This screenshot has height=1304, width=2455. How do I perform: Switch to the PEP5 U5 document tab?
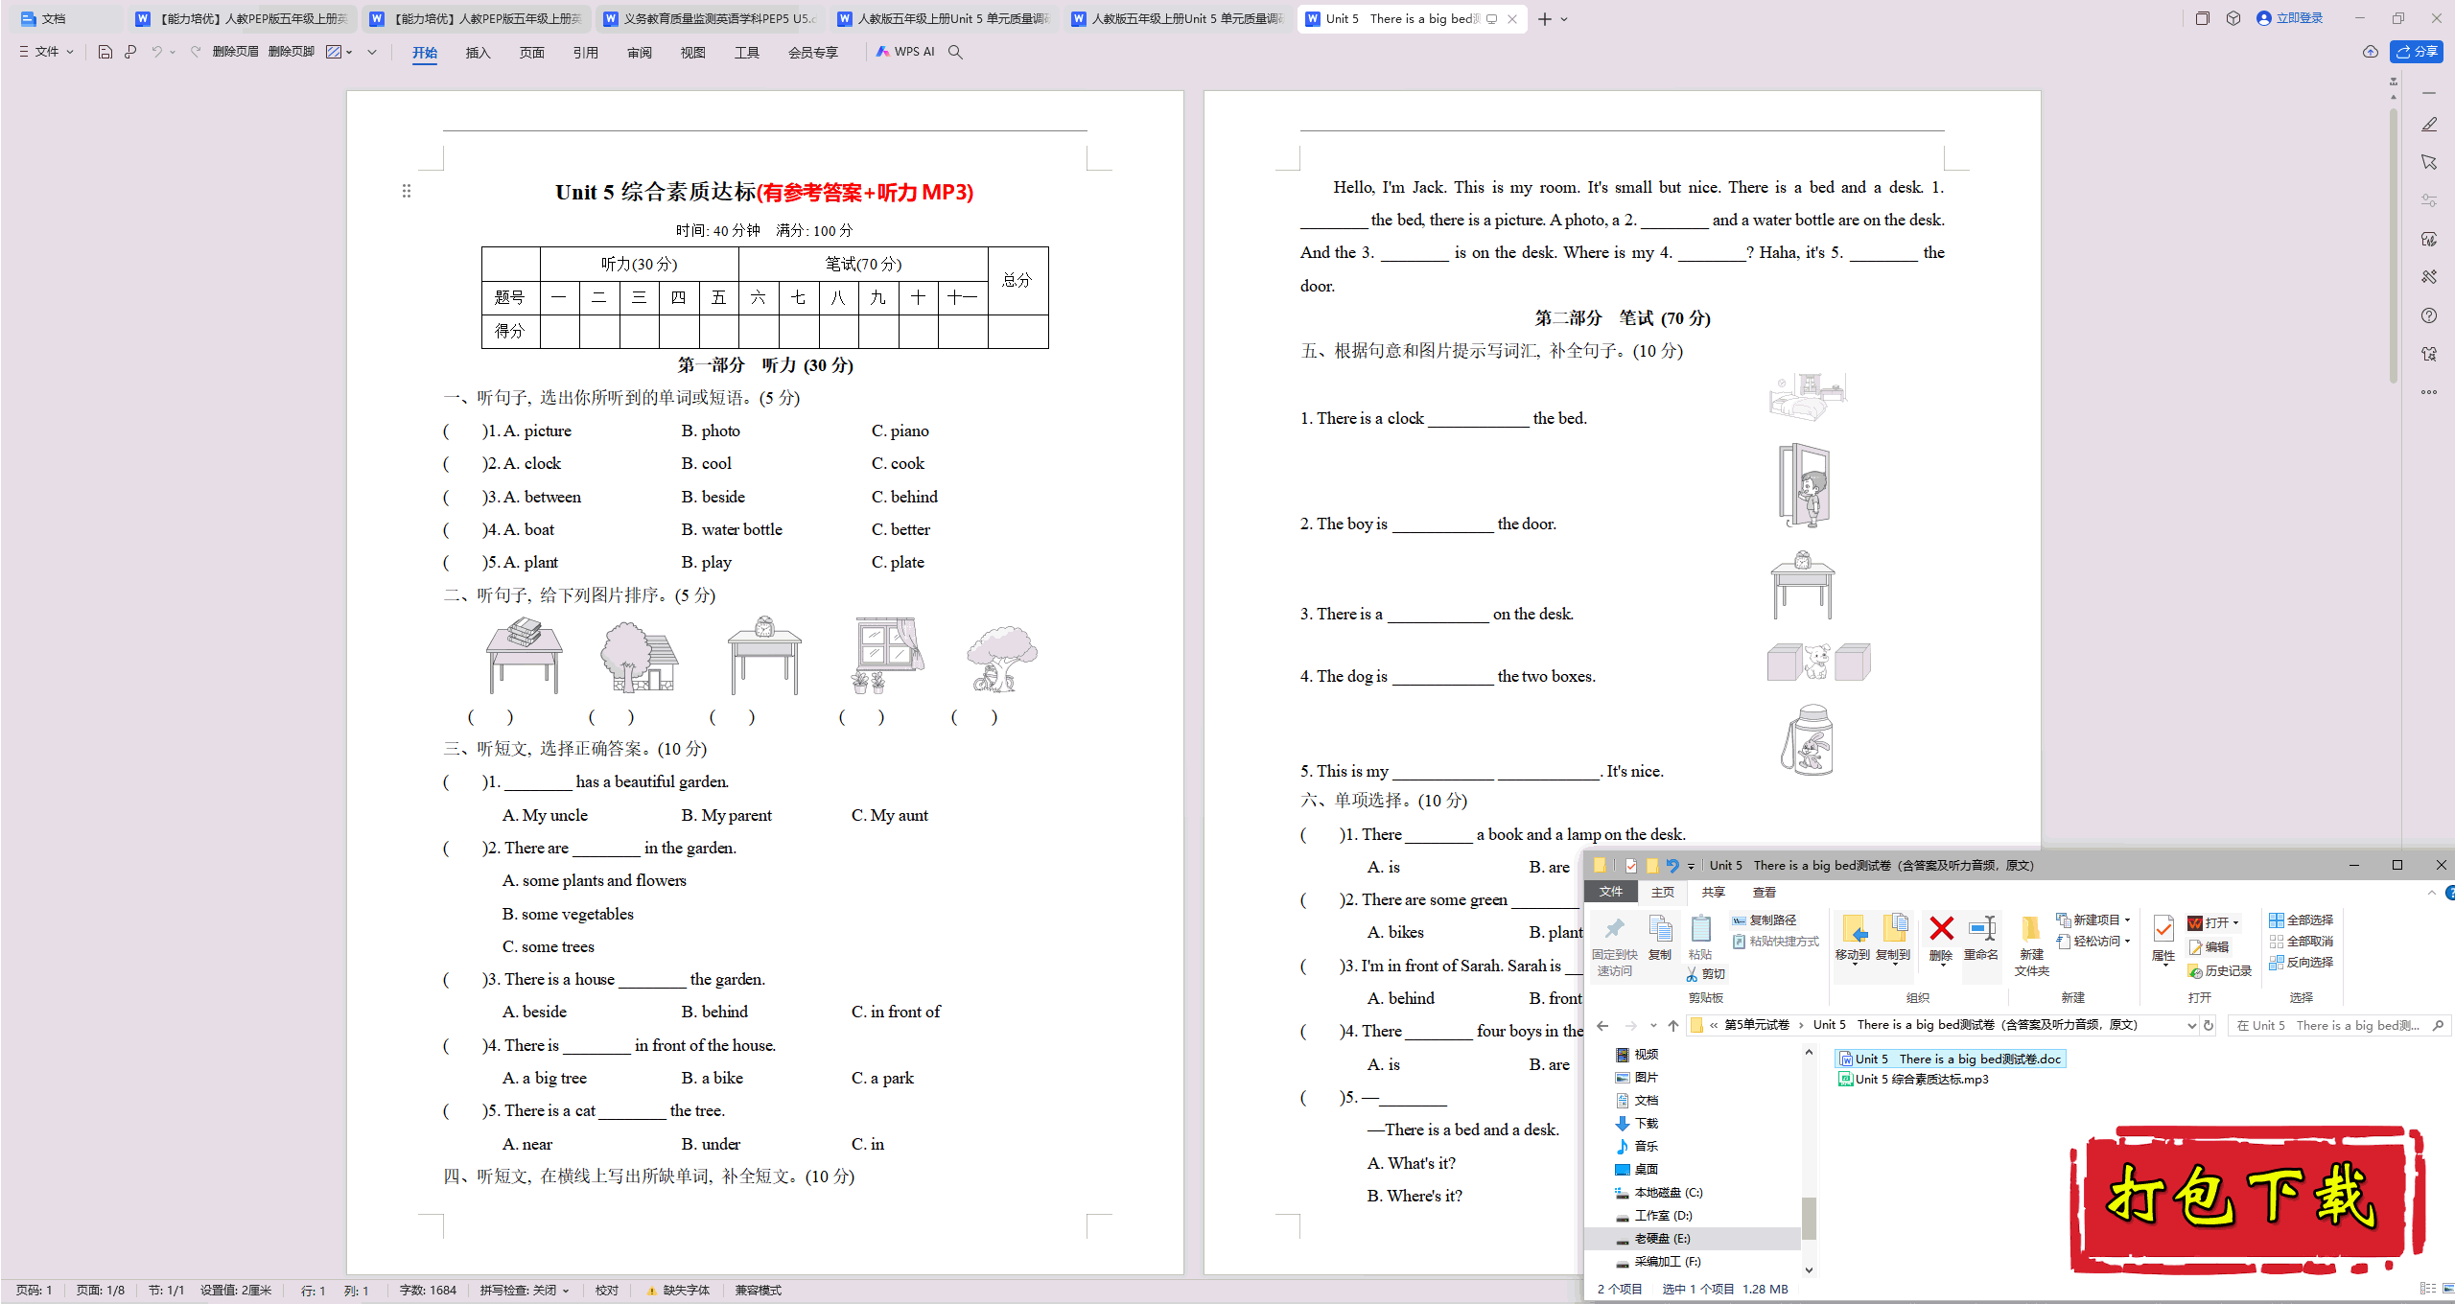[710, 18]
